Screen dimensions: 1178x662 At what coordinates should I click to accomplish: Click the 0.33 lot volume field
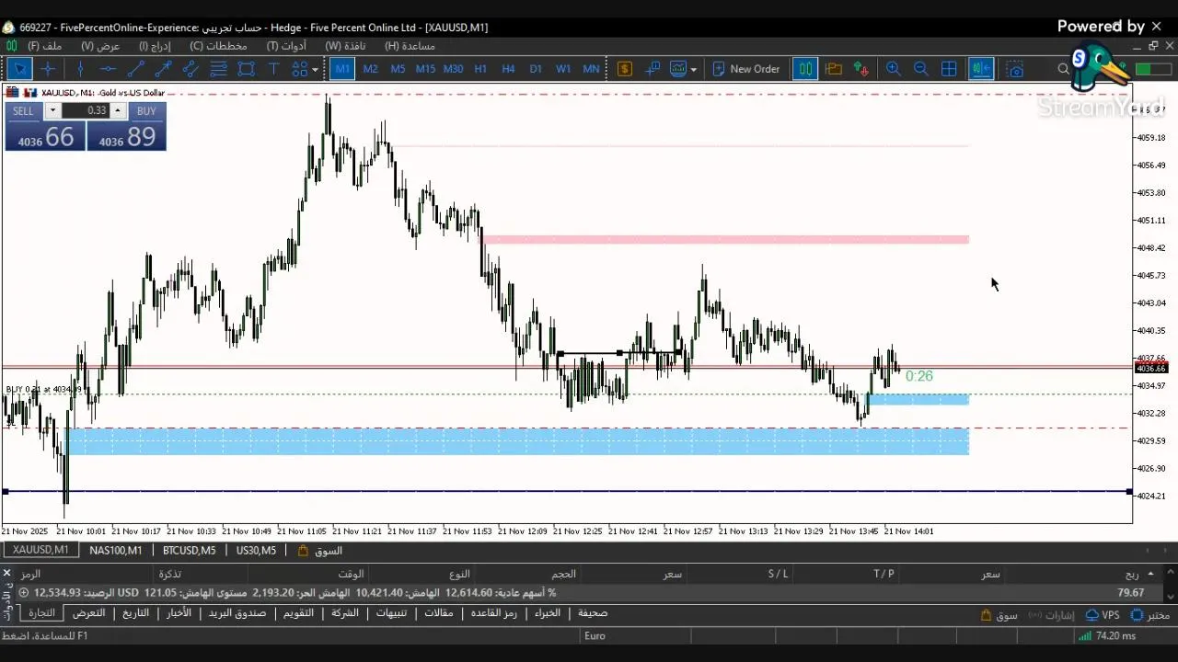click(x=87, y=110)
